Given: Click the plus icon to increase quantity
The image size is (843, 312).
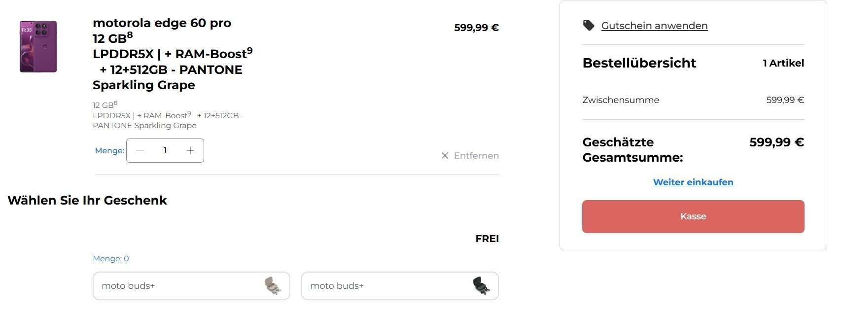Looking at the screenshot, I should pyautogui.click(x=190, y=150).
